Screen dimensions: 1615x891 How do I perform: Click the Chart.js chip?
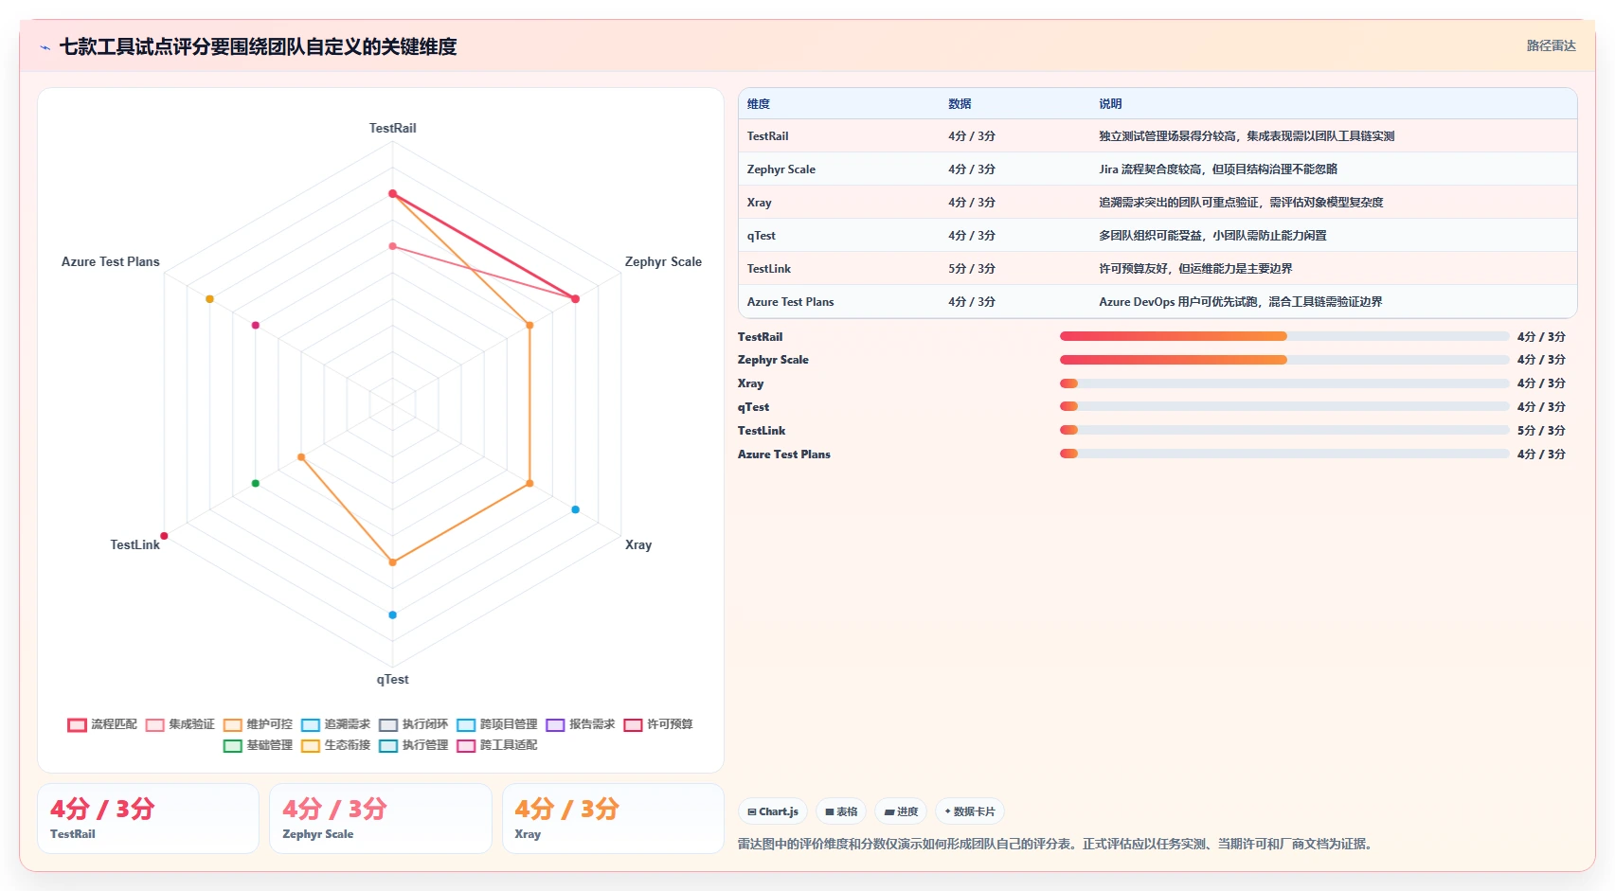coord(773,811)
